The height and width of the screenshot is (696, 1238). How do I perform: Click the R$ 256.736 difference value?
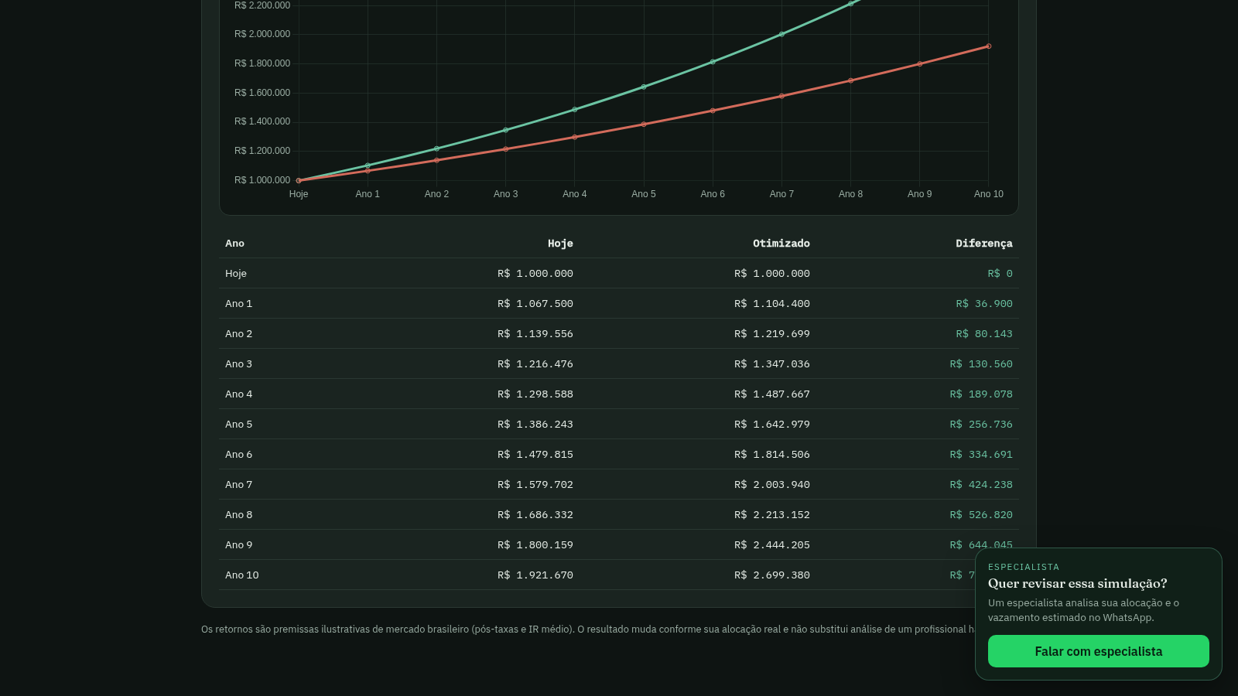981,424
